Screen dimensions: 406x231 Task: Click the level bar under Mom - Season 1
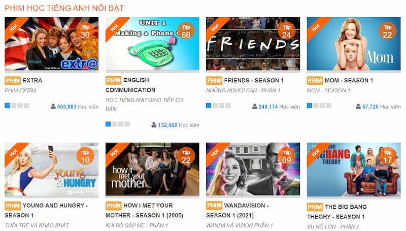tap(319, 106)
